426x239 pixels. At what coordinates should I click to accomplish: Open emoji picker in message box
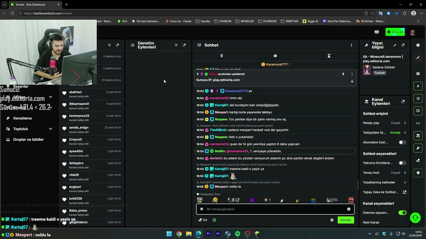click(x=349, y=209)
